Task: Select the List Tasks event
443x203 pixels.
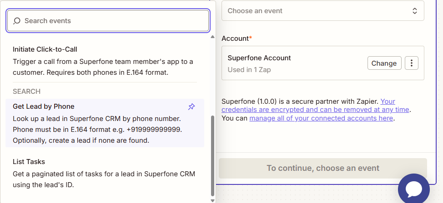Action: coord(105,173)
